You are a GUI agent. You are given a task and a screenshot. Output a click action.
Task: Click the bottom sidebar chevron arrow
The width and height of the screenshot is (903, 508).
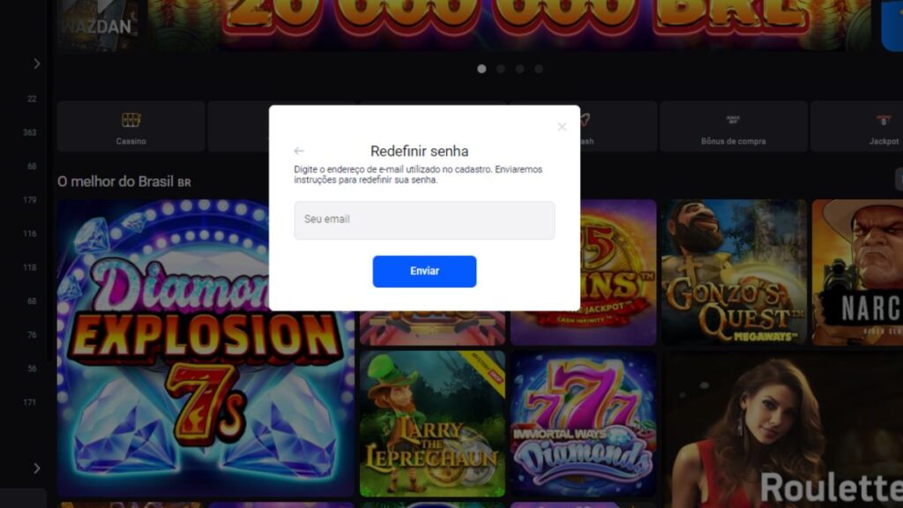click(37, 468)
